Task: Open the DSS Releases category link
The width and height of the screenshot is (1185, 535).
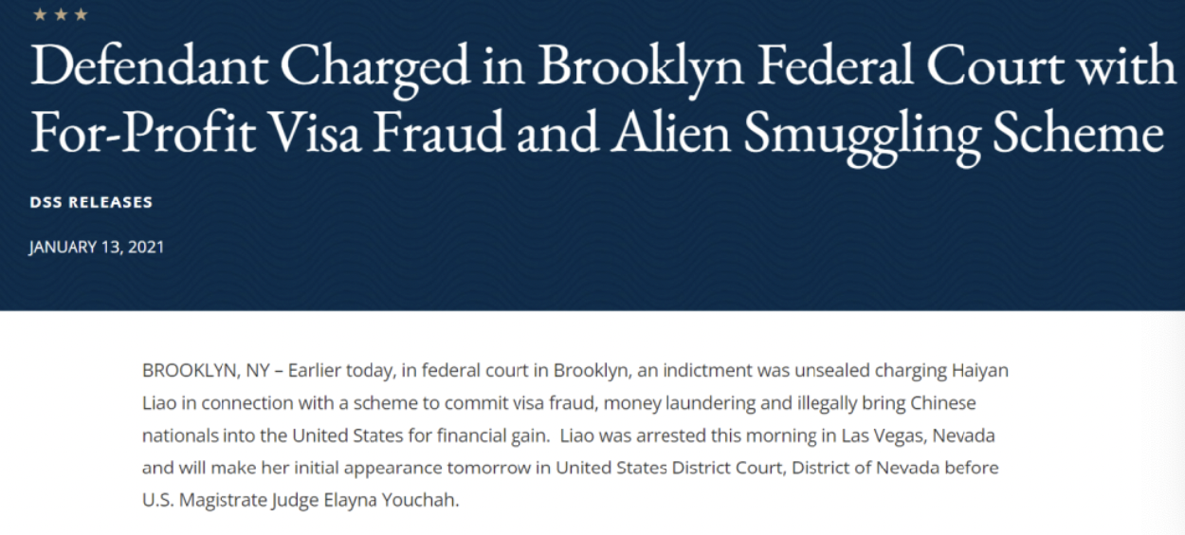Action: (x=91, y=202)
